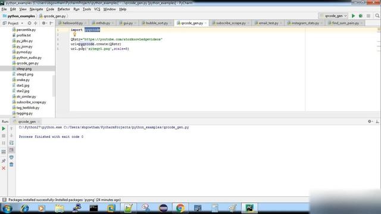Switch to mthds.py editor tab
381x214 pixels.
pos(103,23)
